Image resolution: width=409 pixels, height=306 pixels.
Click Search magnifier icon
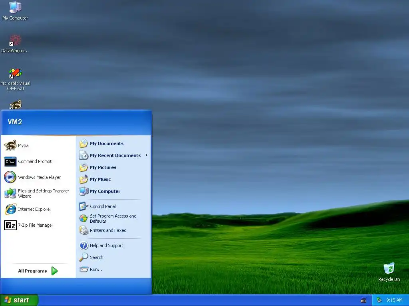point(84,257)
